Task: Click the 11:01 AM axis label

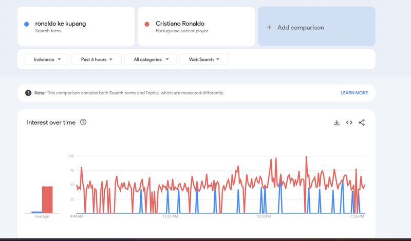Action: [170, 216]
